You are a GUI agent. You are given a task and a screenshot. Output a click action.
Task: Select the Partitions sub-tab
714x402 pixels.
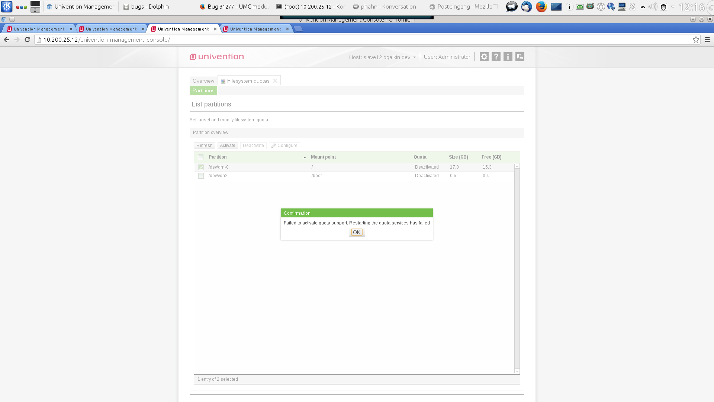pyautogui.click(x=203, y=90)
